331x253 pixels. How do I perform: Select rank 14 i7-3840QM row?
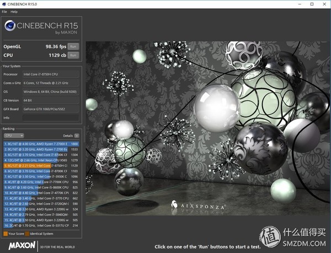(x=41, y=214)
